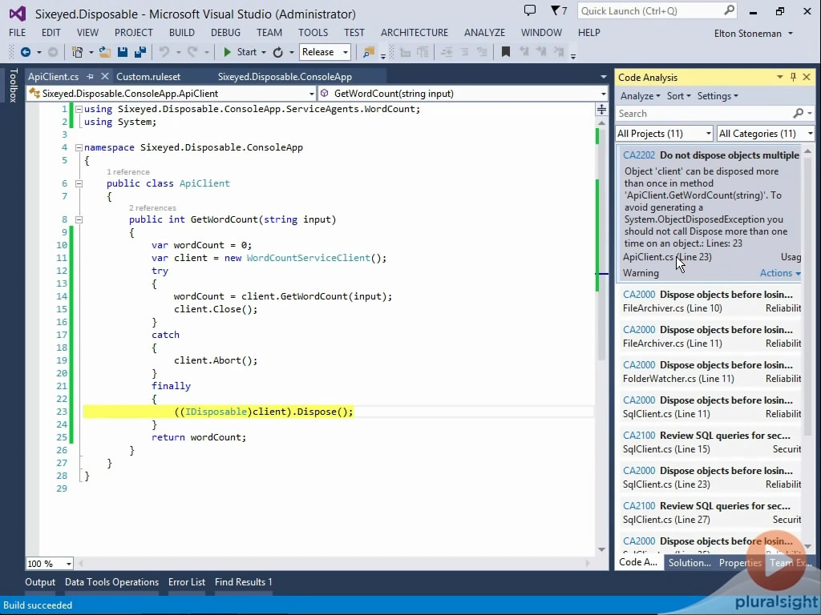Click the Save All icon in the toolbar
Screen dimensions: 821x615
[141, 52]
